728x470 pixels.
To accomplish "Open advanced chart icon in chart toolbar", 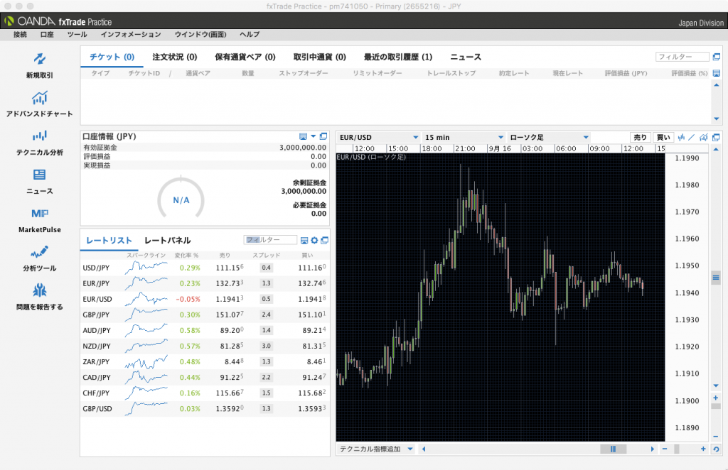I will click(704, 137).
